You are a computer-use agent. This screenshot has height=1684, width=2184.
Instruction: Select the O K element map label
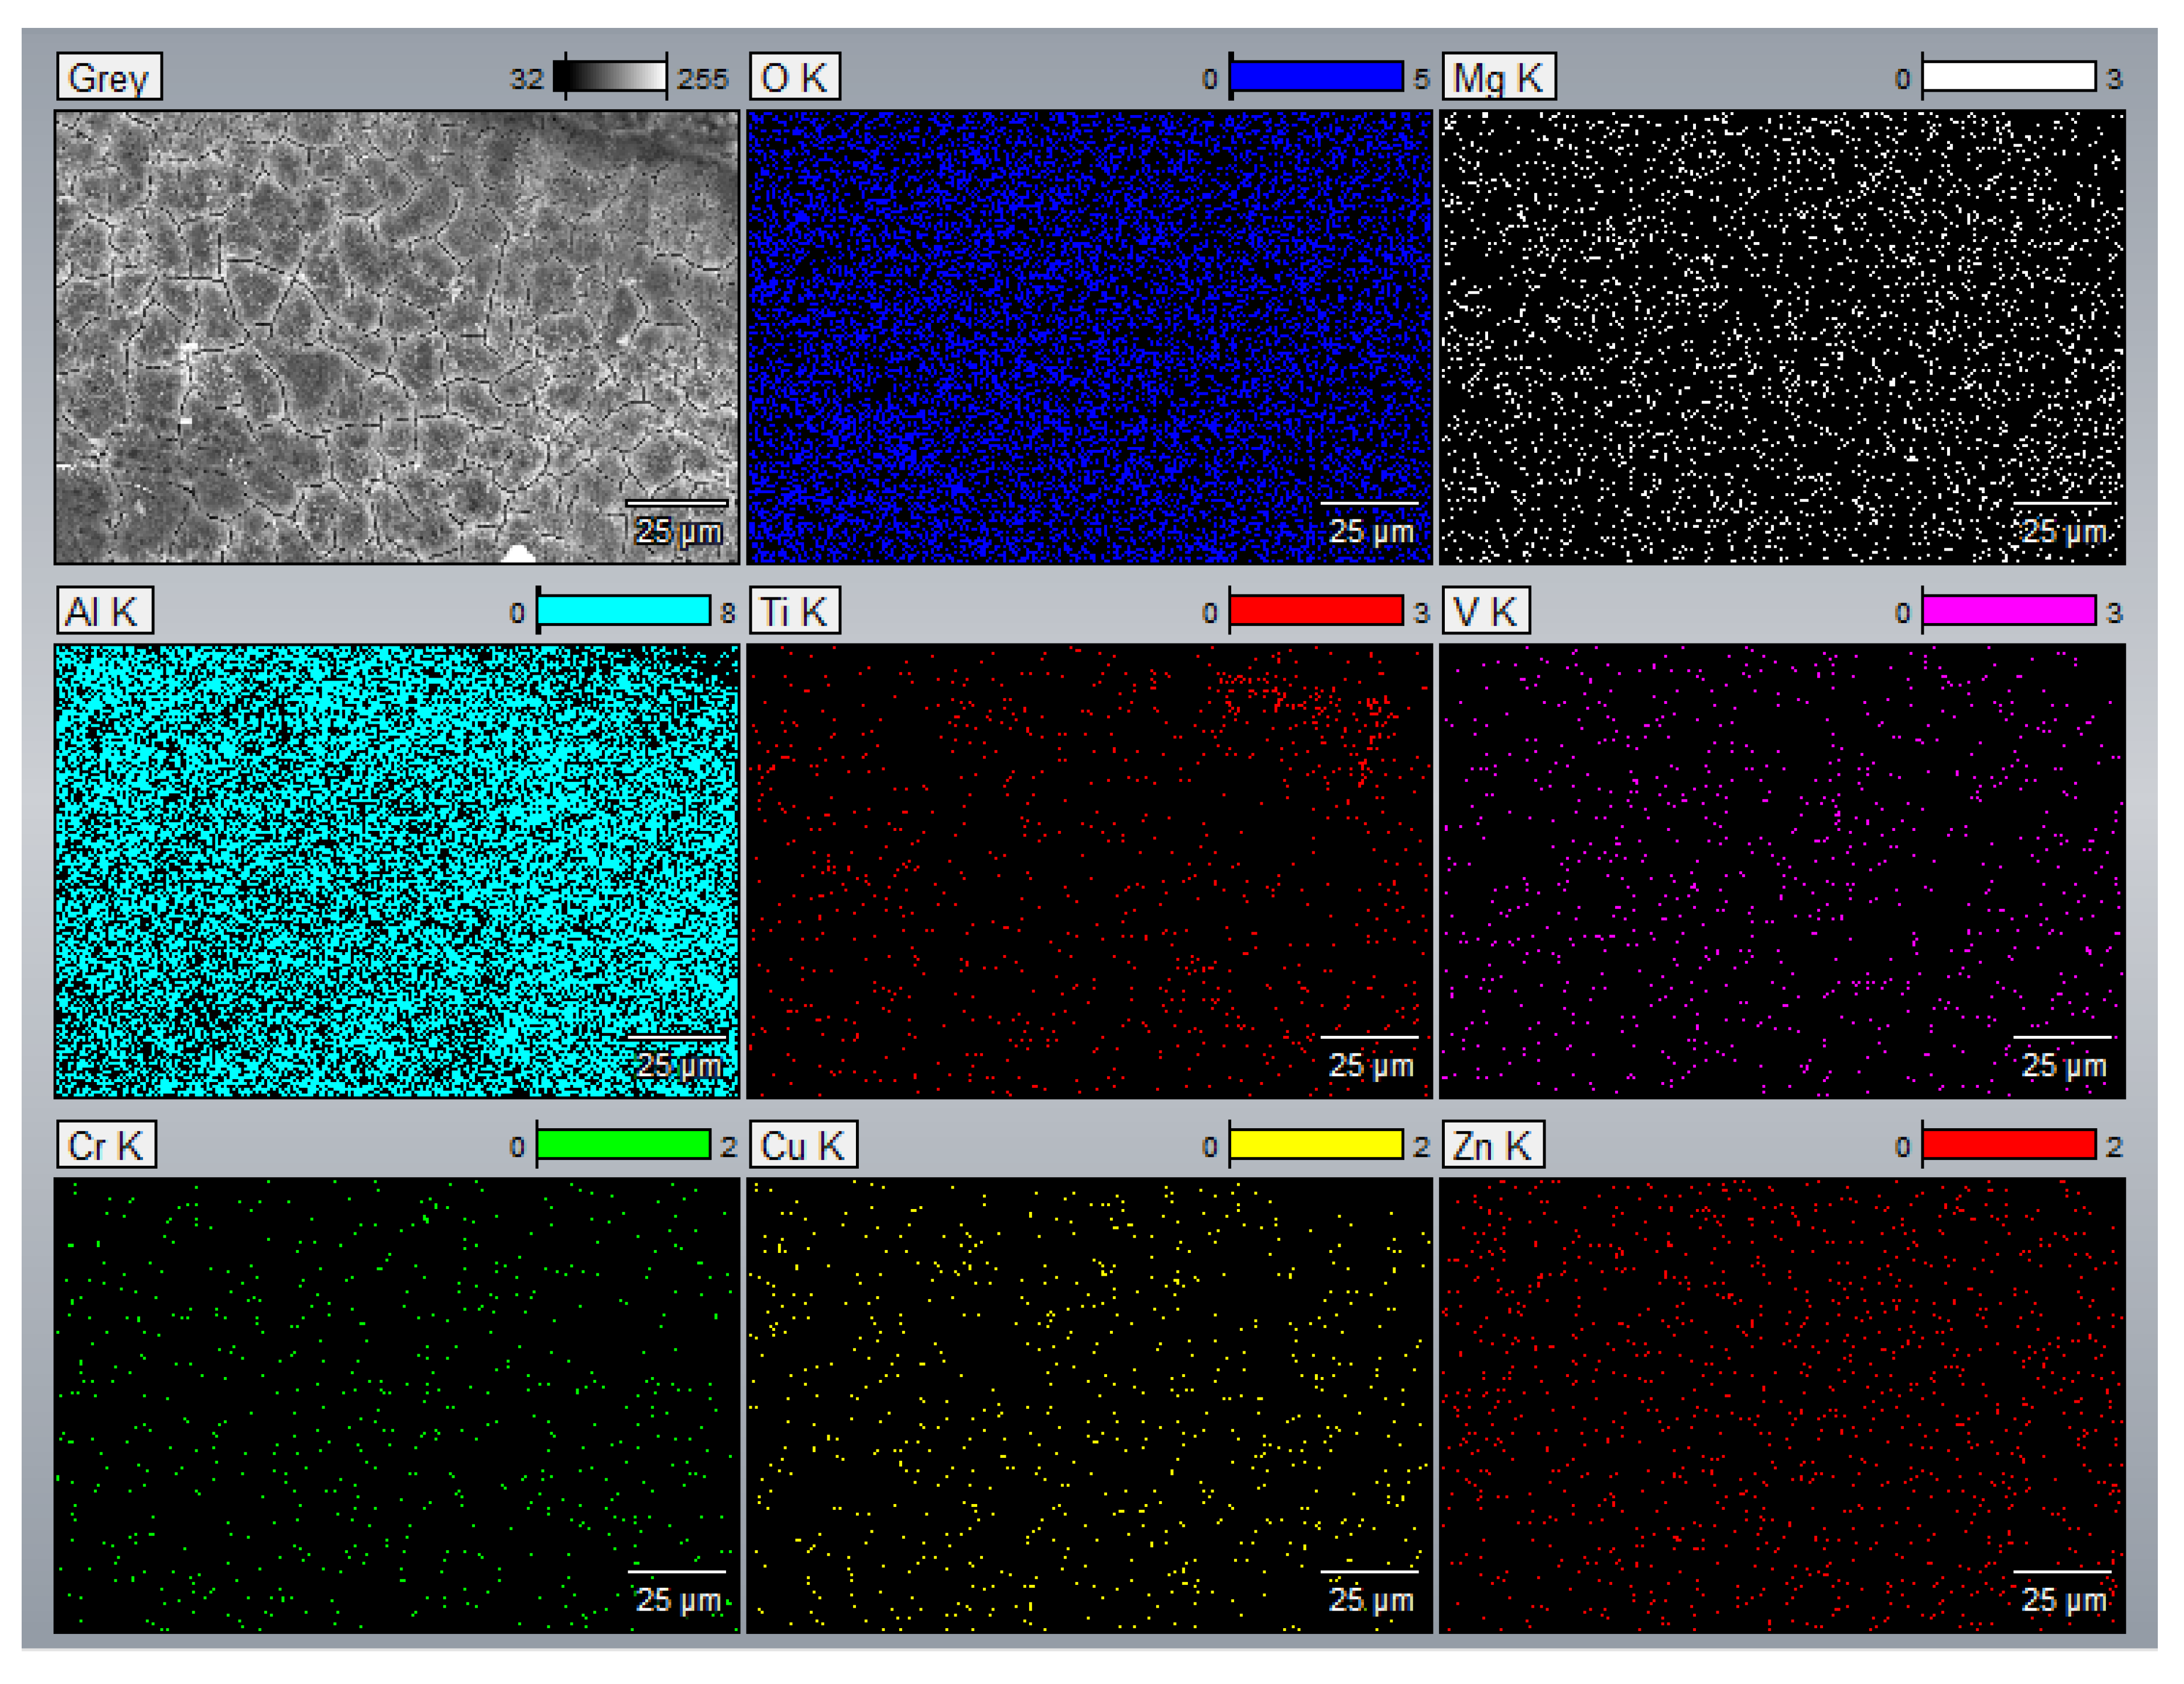(x=797, y=77)
